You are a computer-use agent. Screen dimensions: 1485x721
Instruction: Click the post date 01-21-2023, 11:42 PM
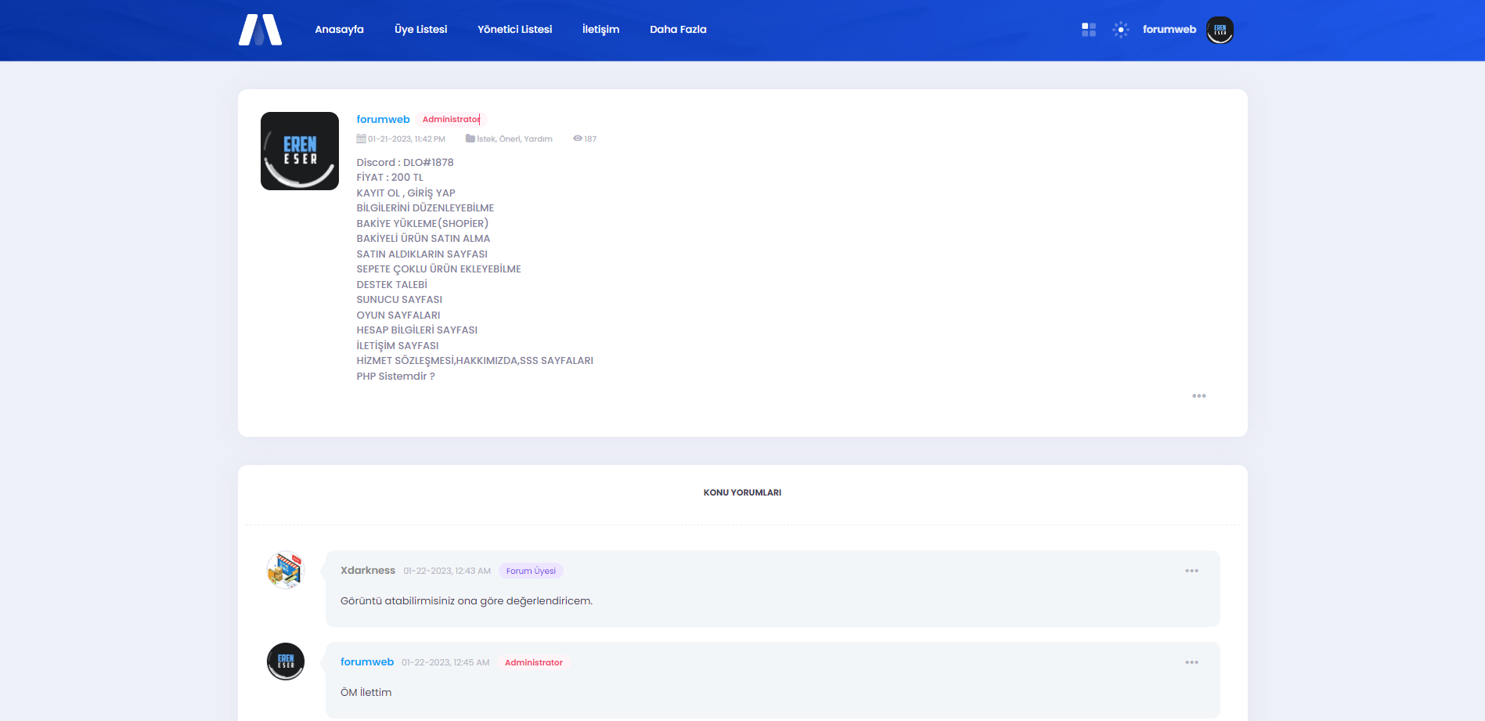pyautogui.click(x=406, y=139)
